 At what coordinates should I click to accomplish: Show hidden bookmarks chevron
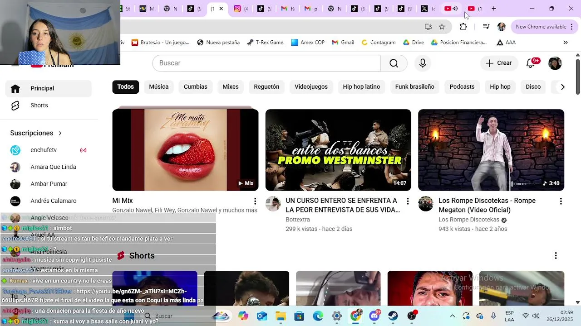point(566,43)
